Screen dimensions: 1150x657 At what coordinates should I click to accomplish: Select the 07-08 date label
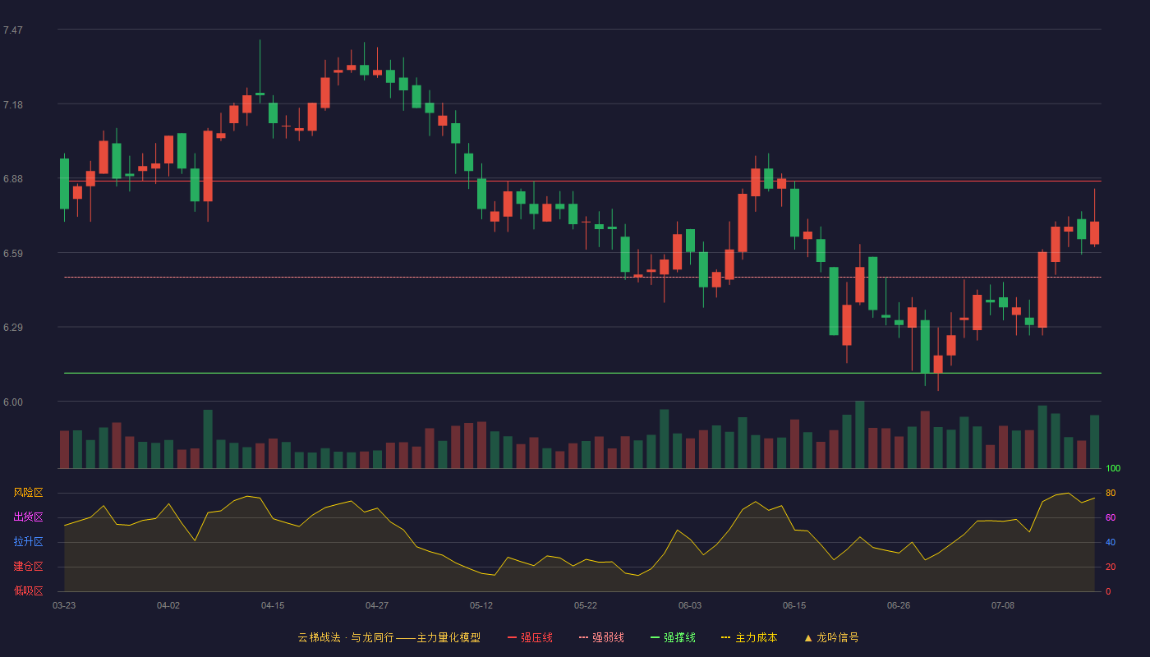click(x=1003, y=605)
